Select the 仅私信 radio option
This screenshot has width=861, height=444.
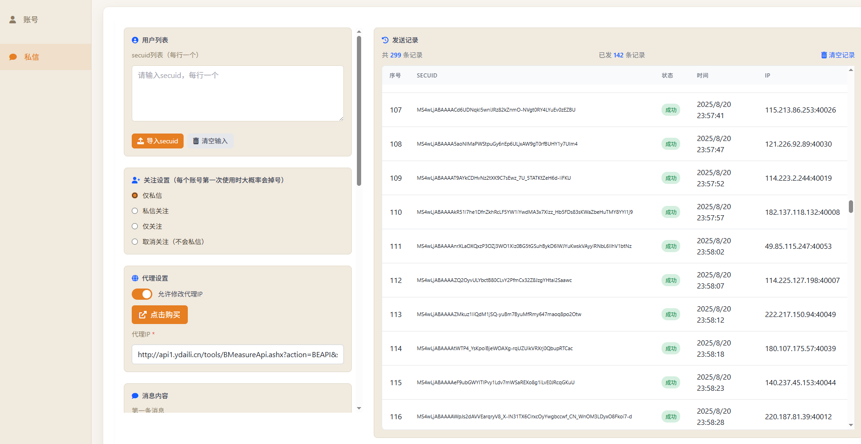coord(135,196)
